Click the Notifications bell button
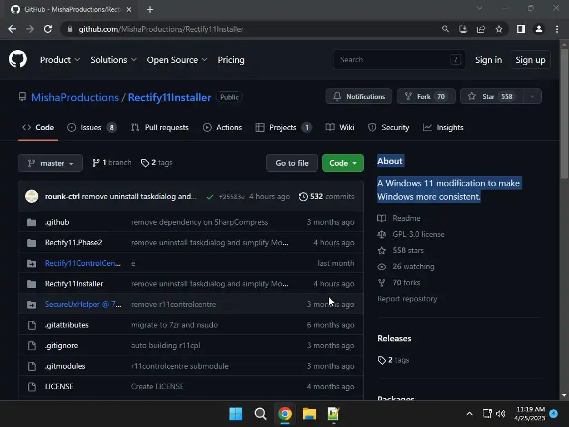Viewport: 569px width, 427px height. 359,97
